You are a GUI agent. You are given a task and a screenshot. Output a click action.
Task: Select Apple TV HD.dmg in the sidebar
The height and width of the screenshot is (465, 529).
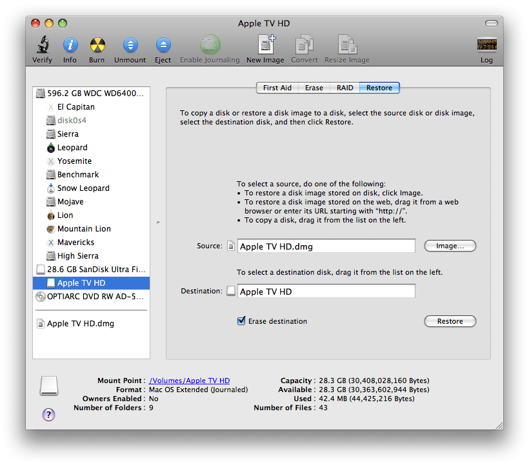tap(80, 324)
